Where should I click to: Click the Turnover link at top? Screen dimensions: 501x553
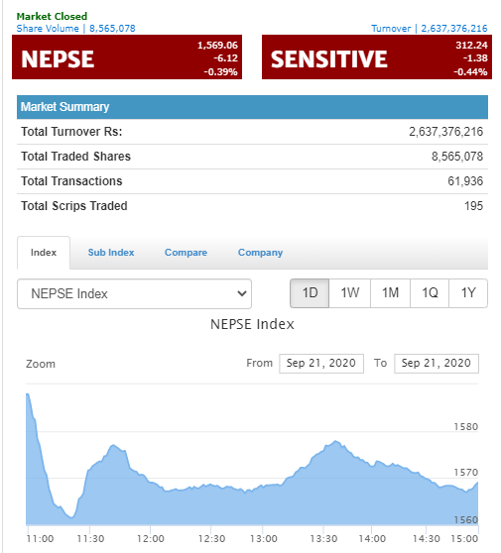pos(429,28)
